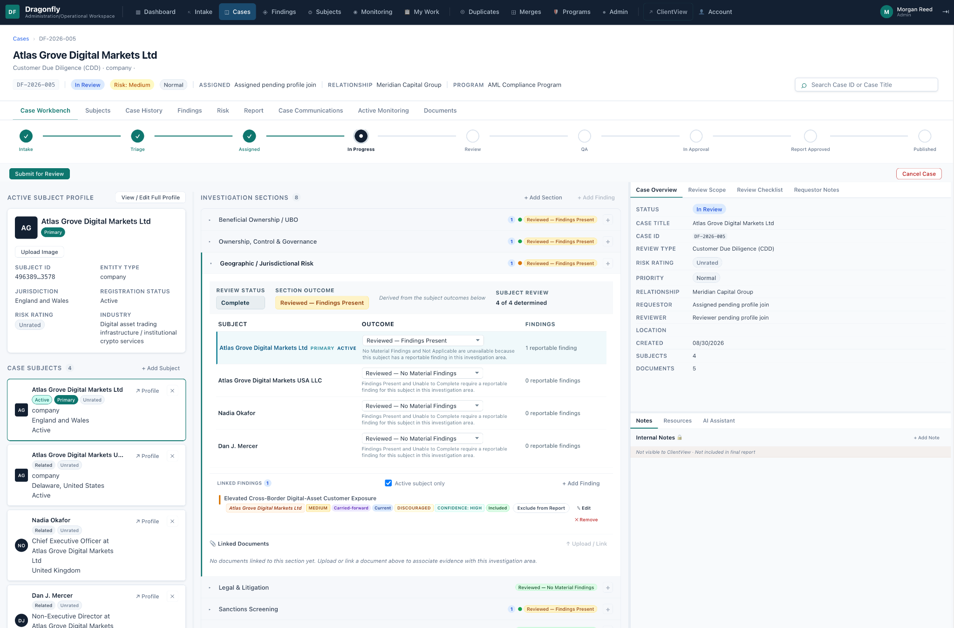Click plus icon on Sanctions Screening row
This screenshot has width=954, height=628.
(x=608, y=609)
